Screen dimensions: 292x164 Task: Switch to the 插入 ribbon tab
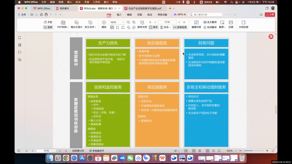pyautogui.click(x=119, y=15)
